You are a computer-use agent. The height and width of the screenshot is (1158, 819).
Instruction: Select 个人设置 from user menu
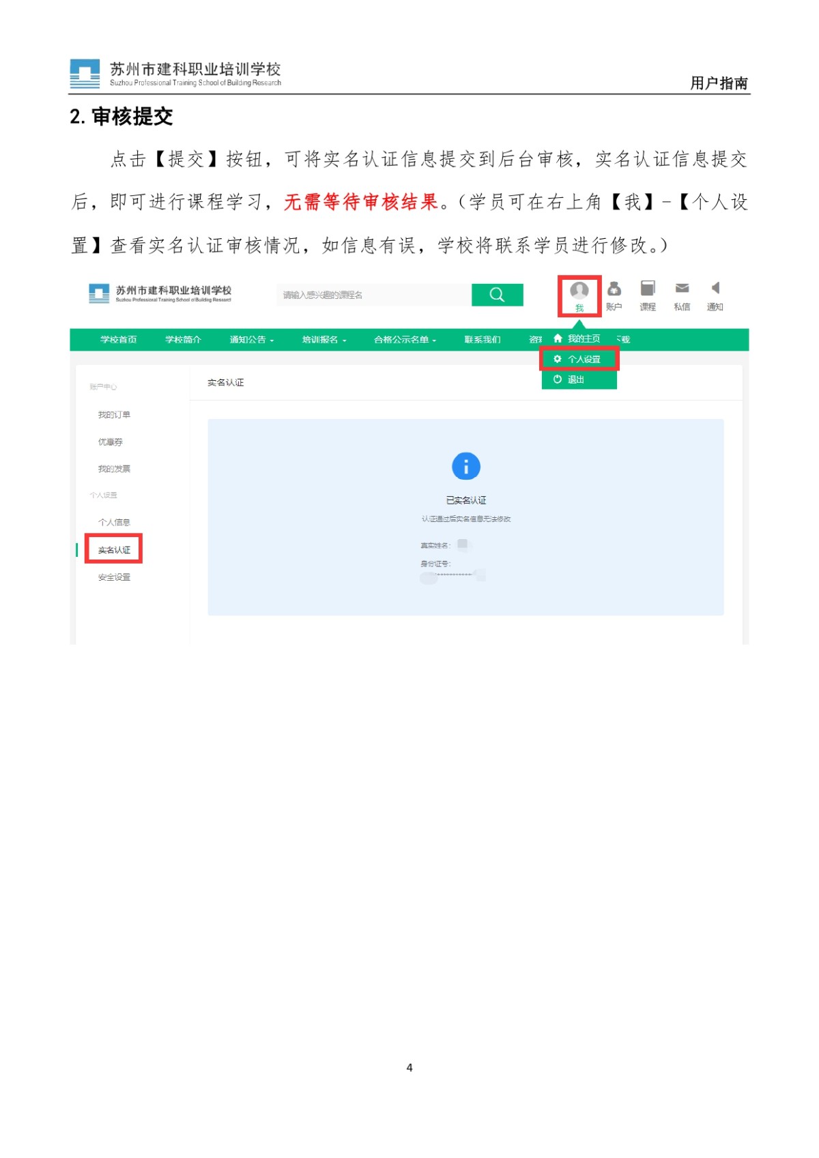(x=579, y=360)
